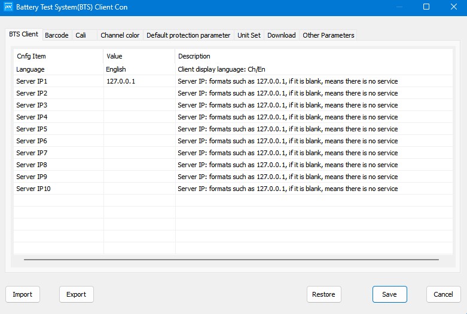
Task: Click the horizontal scrollbar under the table
Action: click(231, 260)
